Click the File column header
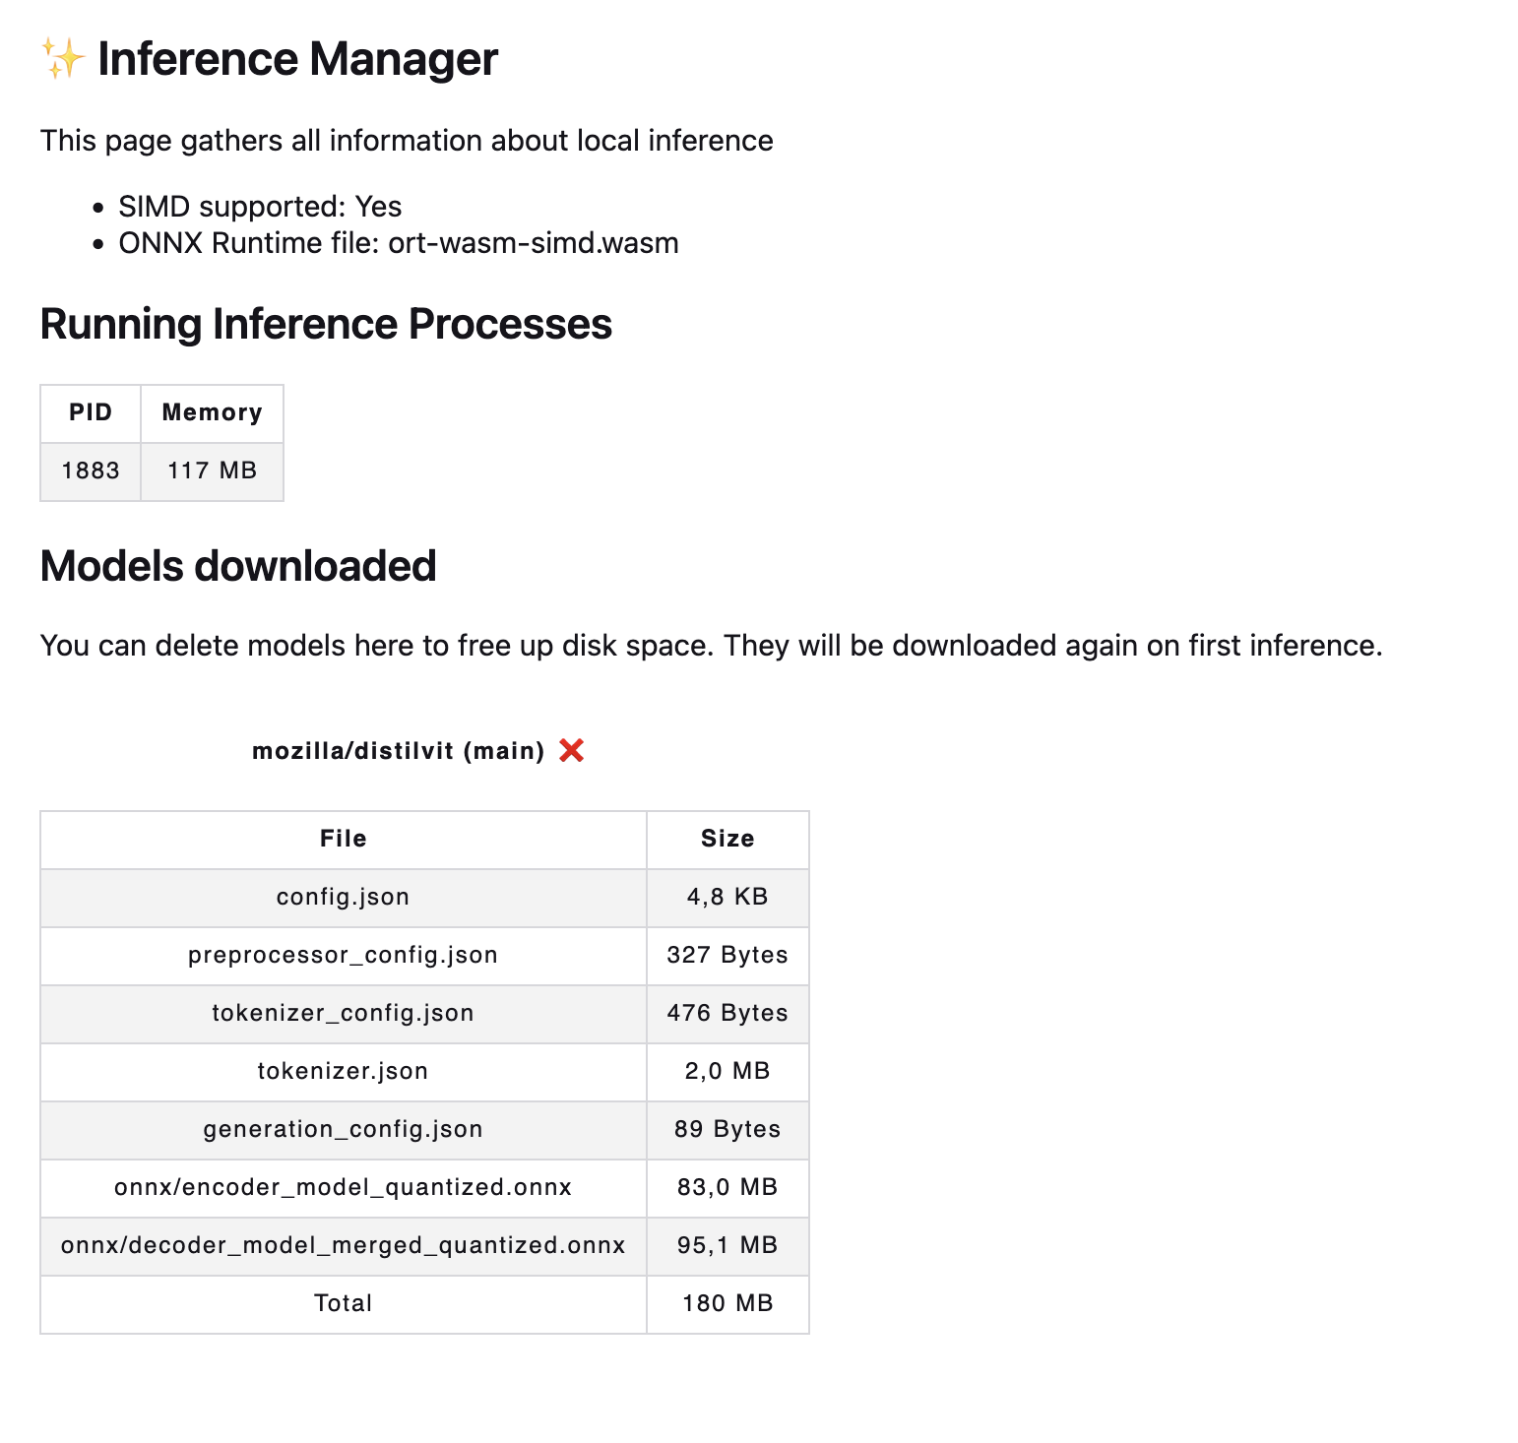The height and width of the screenshot is (1443, 1518). click(343, 839)
